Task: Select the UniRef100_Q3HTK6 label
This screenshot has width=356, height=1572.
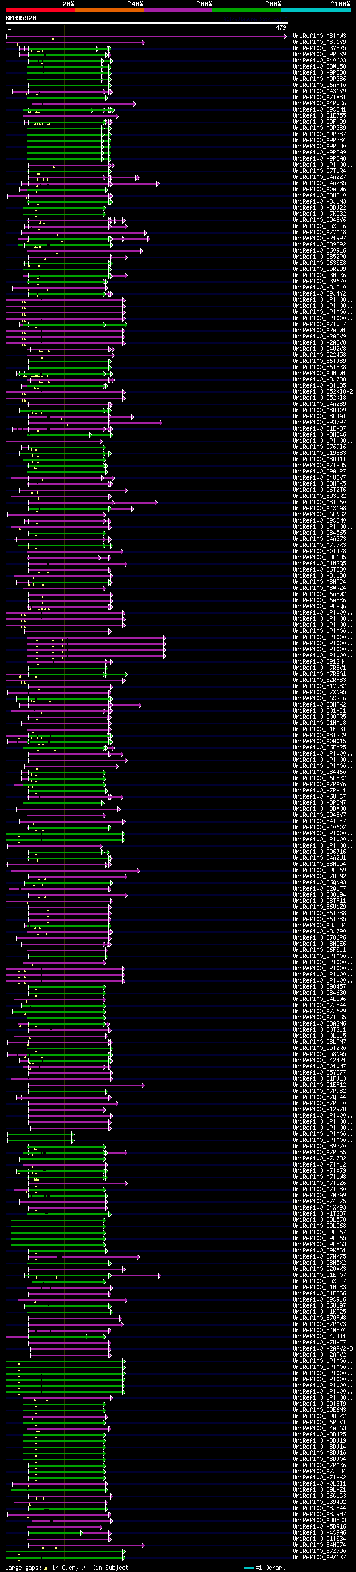Action: (x=319, y=275)
